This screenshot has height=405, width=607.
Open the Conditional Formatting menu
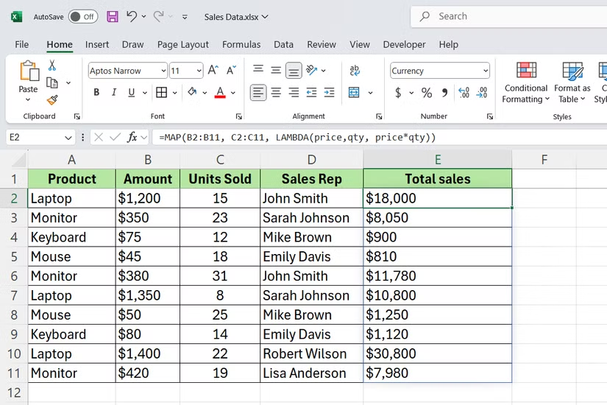click(x=525, y=81)
